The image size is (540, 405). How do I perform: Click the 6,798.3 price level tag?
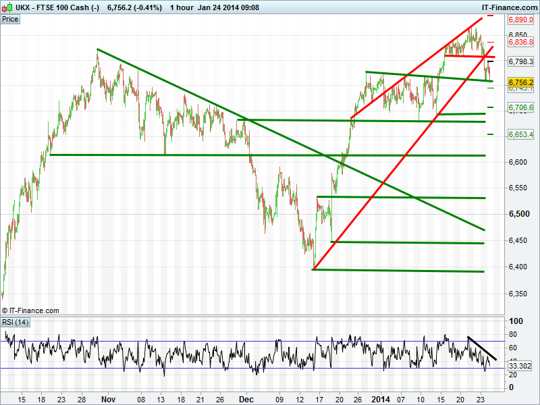click(520, 61)
